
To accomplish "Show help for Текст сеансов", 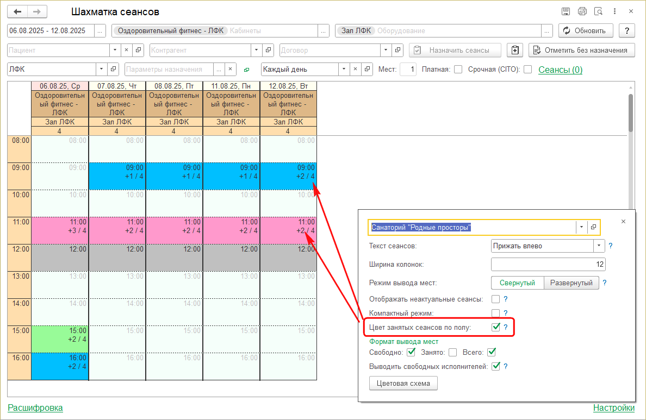I will 611,246.
